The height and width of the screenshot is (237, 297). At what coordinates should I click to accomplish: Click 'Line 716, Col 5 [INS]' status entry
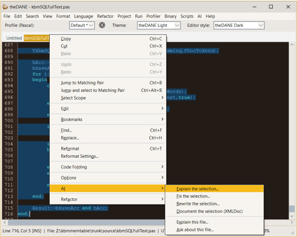[22, 231]
